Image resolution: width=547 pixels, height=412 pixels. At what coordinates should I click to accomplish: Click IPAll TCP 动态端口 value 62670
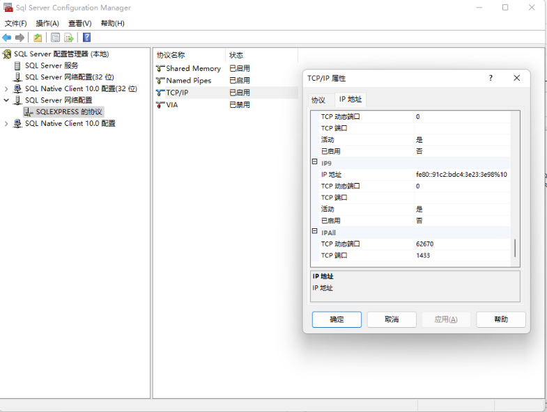pos(462,244)
